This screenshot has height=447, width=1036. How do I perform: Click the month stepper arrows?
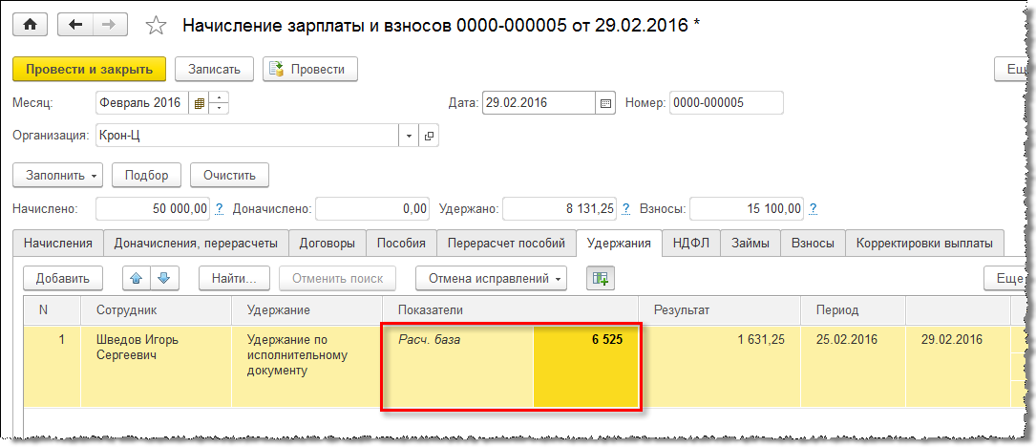(218, 103)
